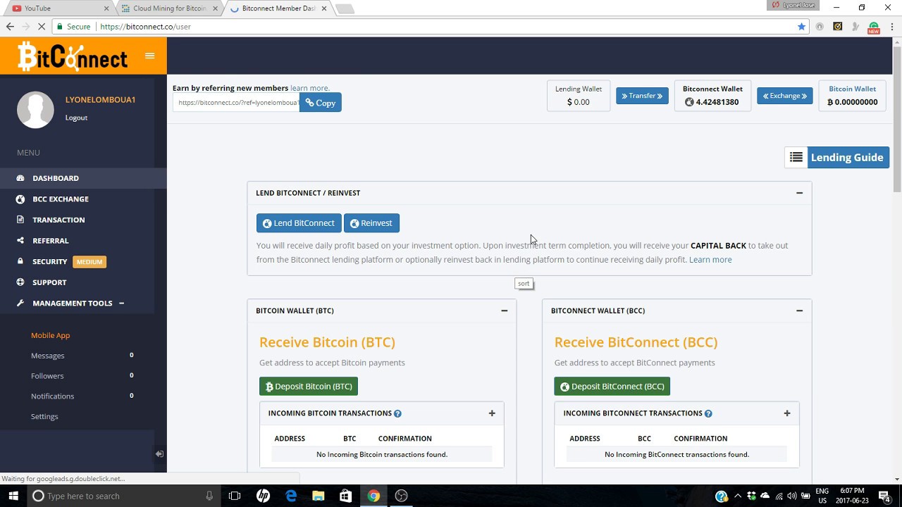Open the Action Center notifications icon
Screen dimensions: 902x507
point(884,496)
